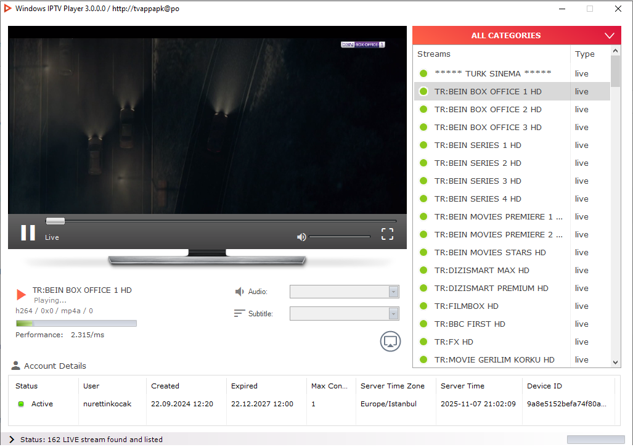Play TR:DIZISMART MAX HD stream

(481, 270)
